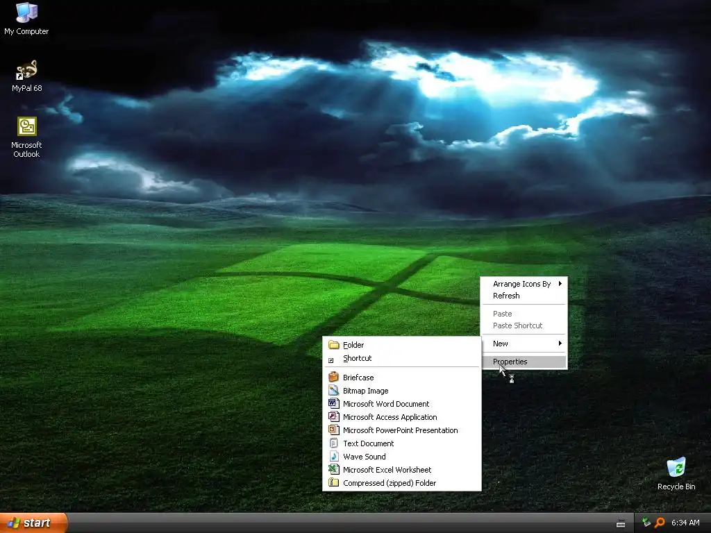This screenshot has width=711, height=533.
Task: Create a new Compressed (zipped) Folder
Action: pyautogui.click(x=402, y=483)
